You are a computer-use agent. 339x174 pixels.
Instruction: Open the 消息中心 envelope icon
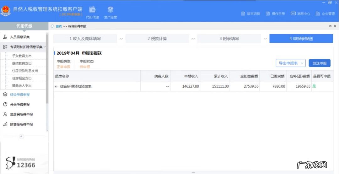coord(293,14)
